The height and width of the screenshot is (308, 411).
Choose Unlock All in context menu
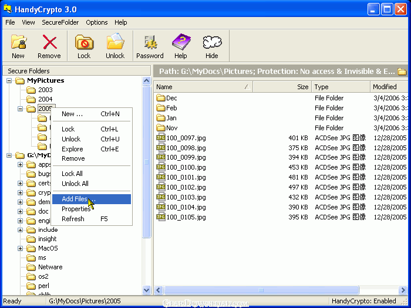92,184
